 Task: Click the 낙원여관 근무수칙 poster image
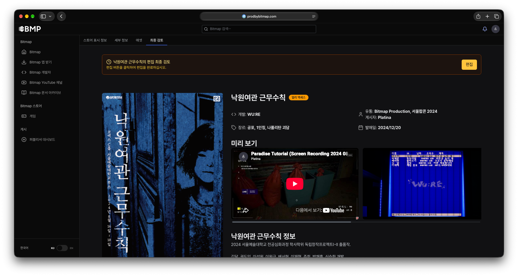(162, 175)
